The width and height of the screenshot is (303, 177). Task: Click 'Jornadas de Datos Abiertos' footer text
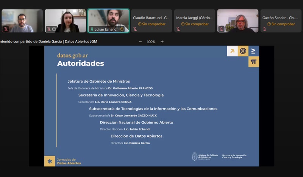click(x=69, y=161)
